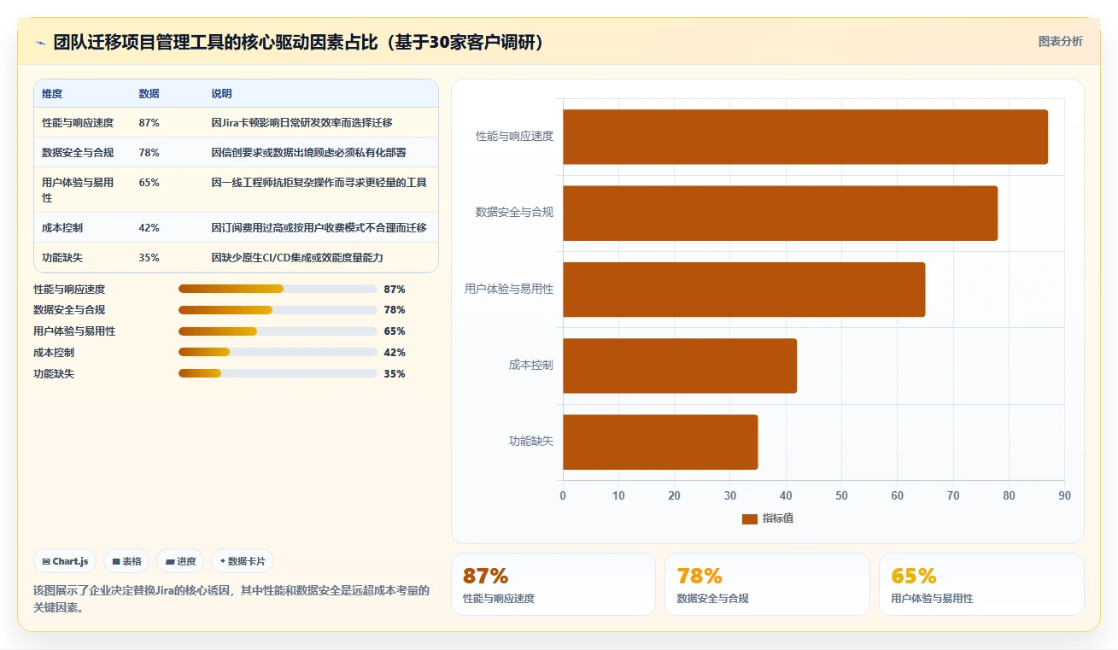Click the 功能缺失 progress row label

coord(54,374)
